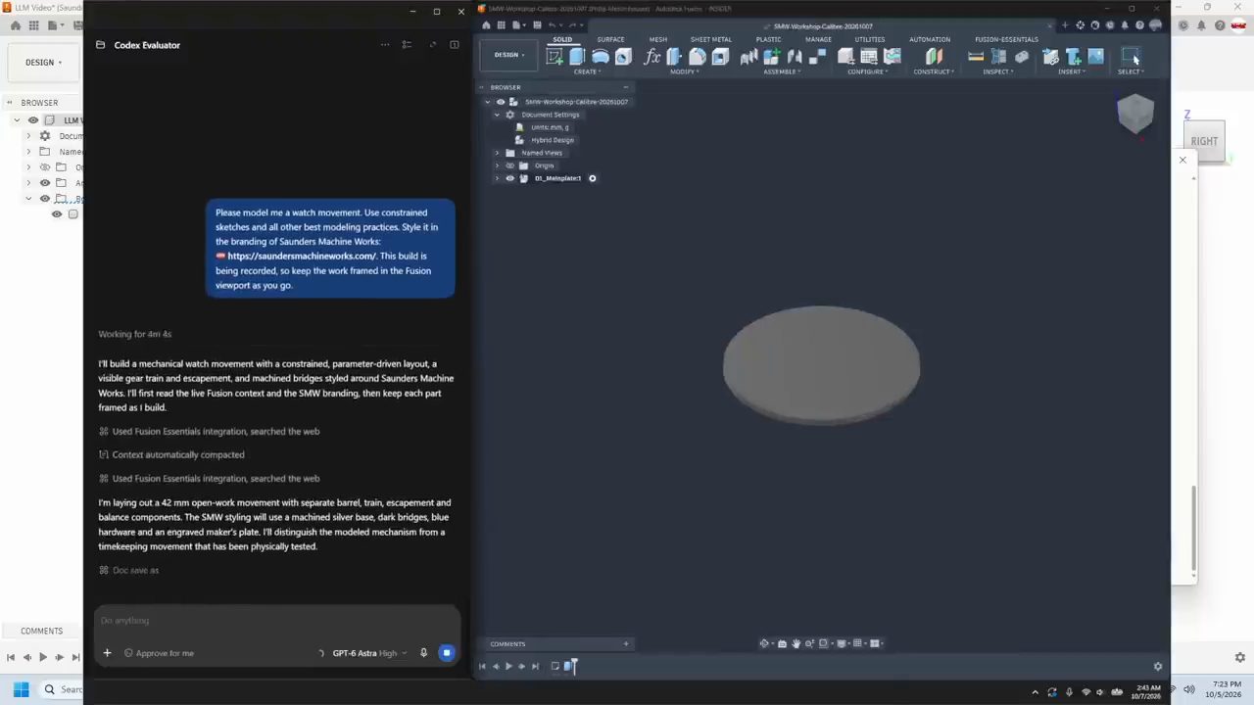
Task: Click the microphone icon in Codex input
Action: click(423, 653)
